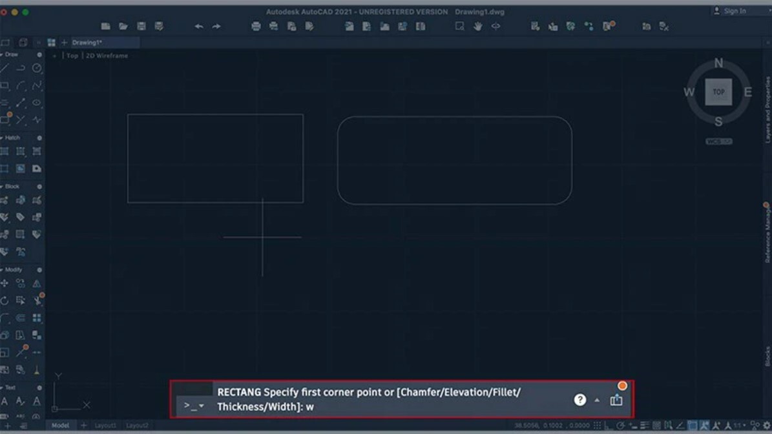The image size is (772, 434).
Task: Select the Rotate tool in Modify panel
Action: click(x=5, y=301)
